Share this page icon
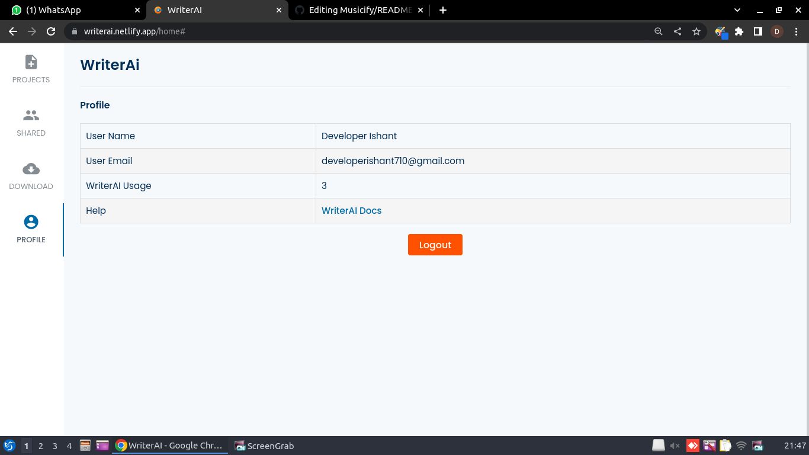 [677, 31]
